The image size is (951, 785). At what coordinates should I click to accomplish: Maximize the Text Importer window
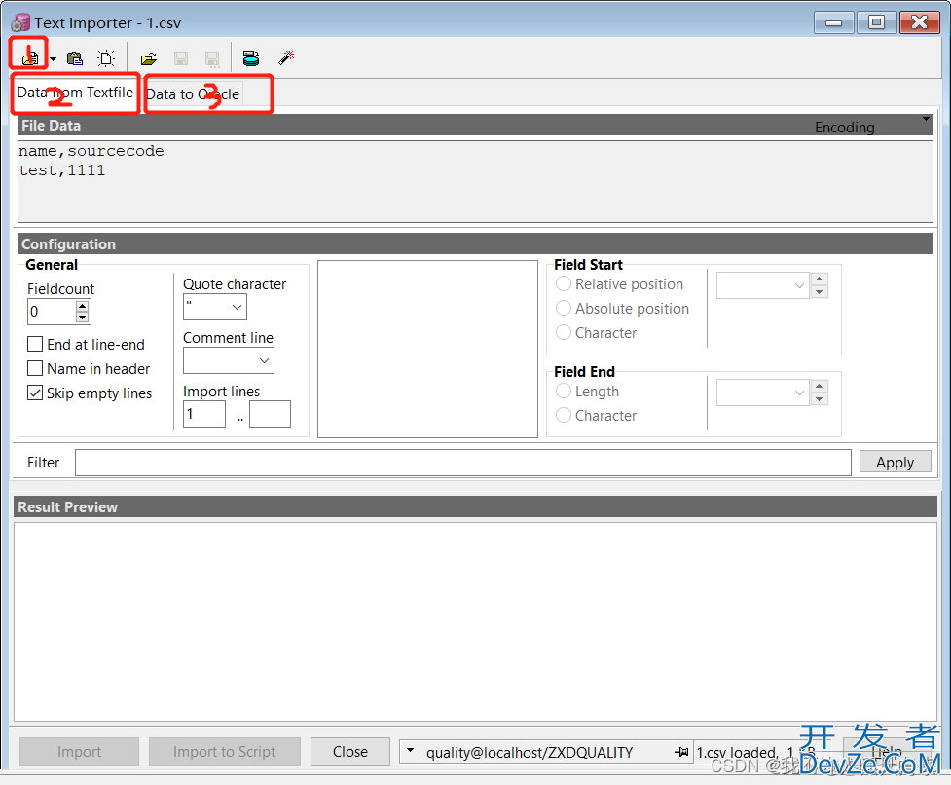(x=876, y=22)
